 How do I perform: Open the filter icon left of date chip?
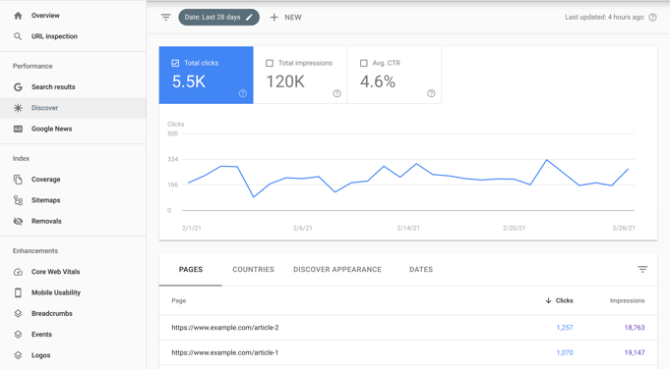(166, 18)
